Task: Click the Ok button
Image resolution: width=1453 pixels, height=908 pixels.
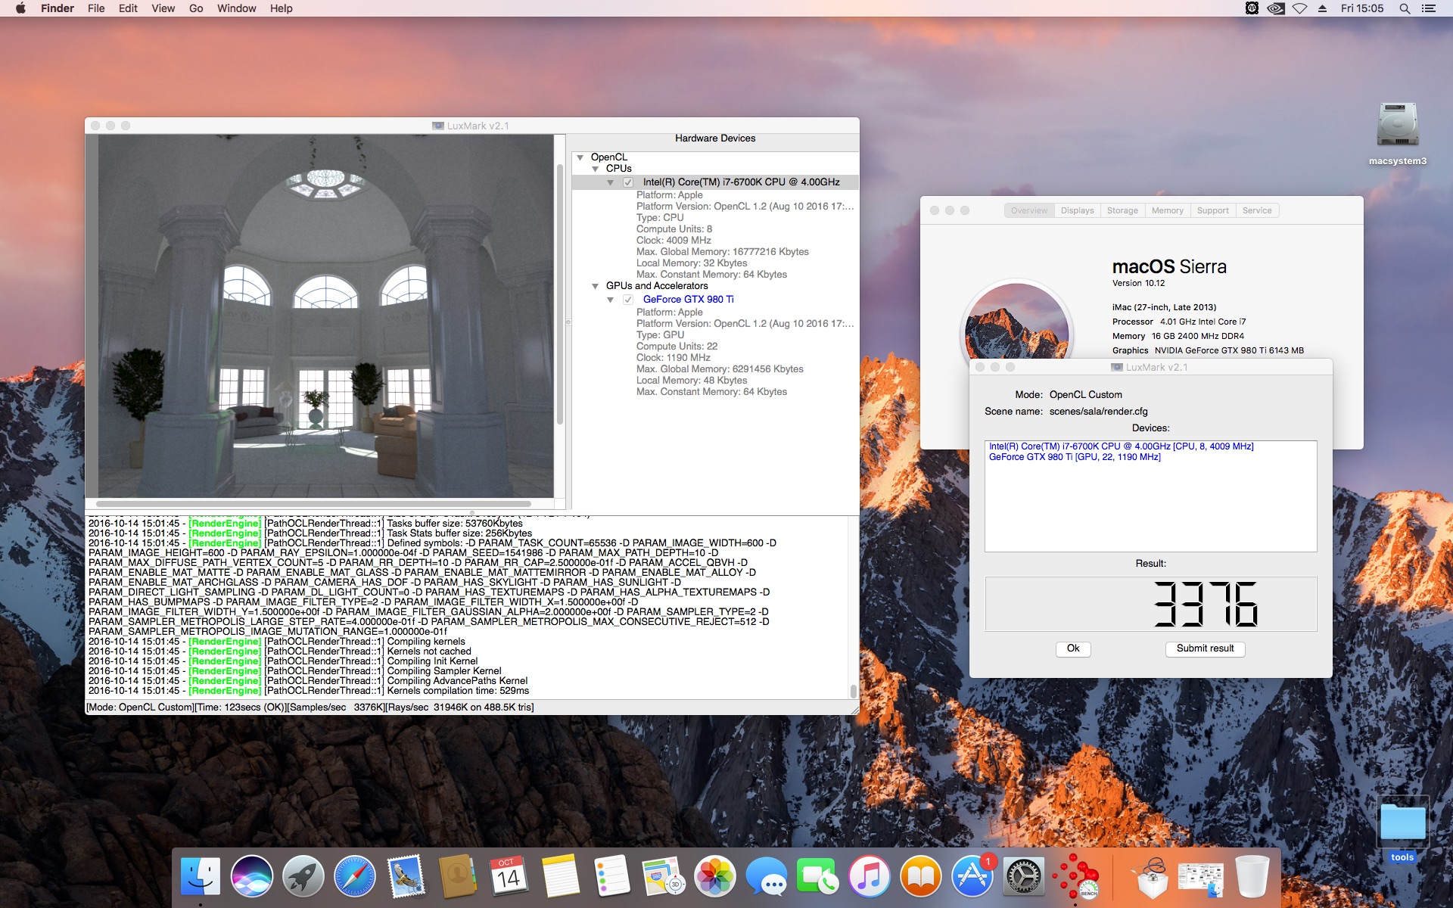Action: (x=1073, y=648)
